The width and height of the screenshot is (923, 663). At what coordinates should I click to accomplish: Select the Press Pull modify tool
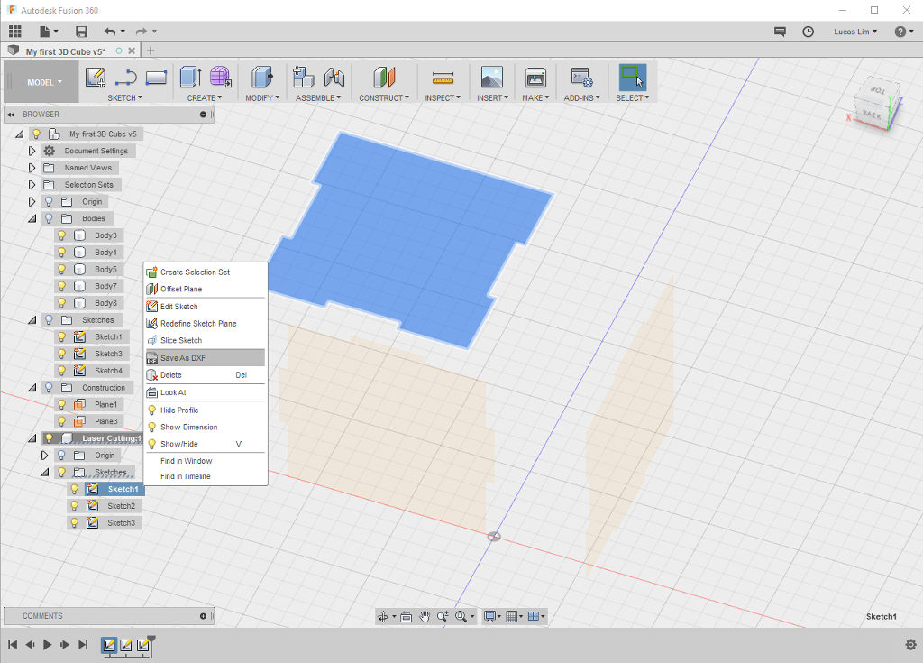tap(262, 78)
